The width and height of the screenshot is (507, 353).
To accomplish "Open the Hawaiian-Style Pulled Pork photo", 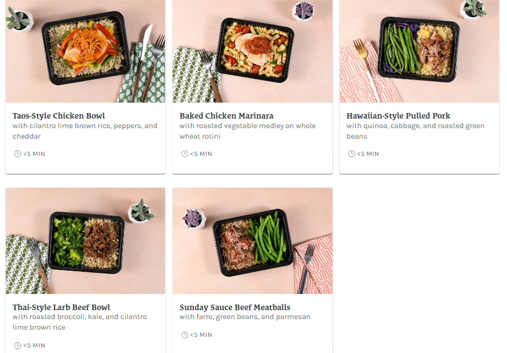I will tap(420, 51).
